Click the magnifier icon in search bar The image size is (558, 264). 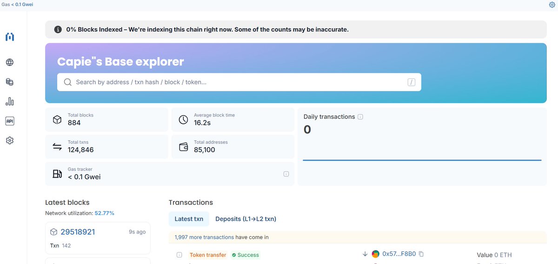(x=67, y=82)
